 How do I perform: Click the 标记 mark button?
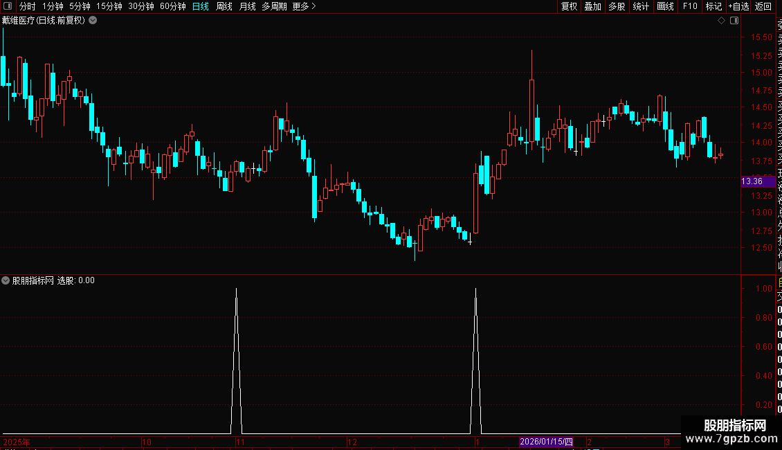pyautogui.click(x=713, y=6)
